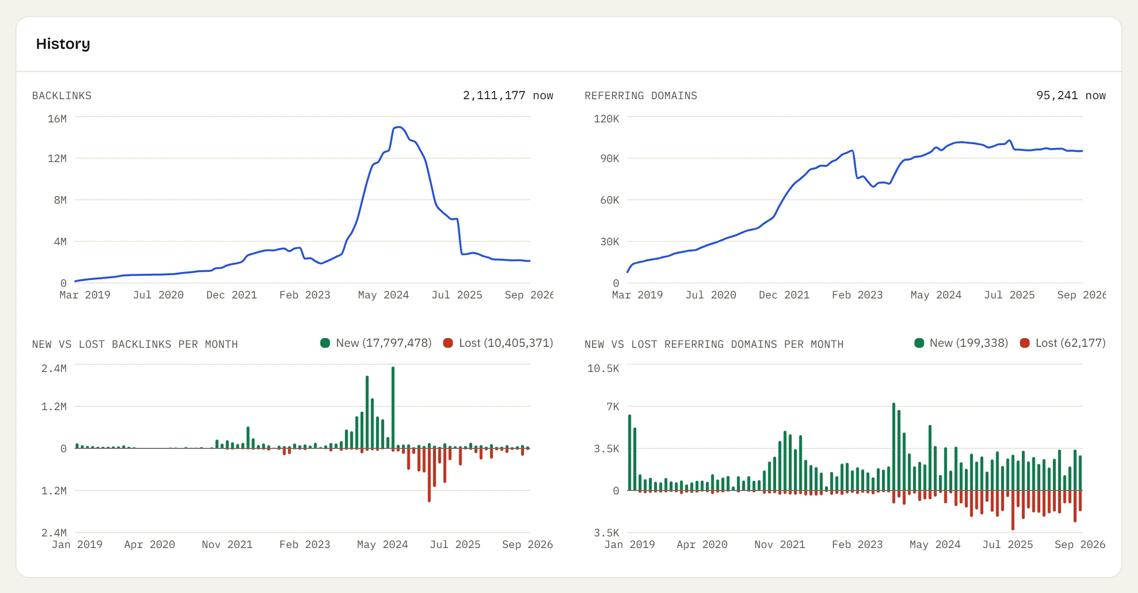This screenshot has height=593, width=1138.
Task: Click 'Jul 2020' on the Backlinks line chart axis
Action: (158, 295)
